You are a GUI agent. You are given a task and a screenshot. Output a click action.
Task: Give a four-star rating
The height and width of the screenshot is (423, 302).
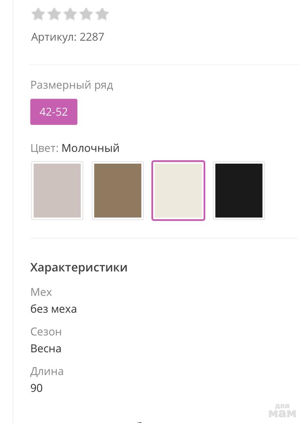tap(86, 14)
